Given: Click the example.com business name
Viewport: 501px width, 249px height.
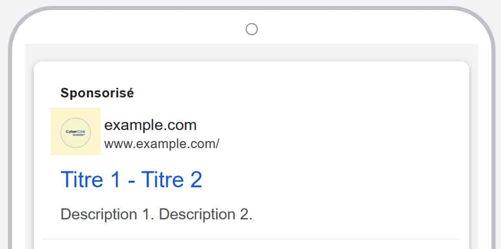Looking at the screenshot, I should (150, 125).
